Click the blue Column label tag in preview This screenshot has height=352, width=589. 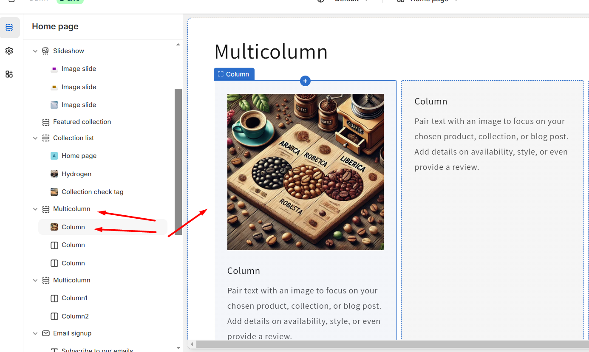point(234,74)
